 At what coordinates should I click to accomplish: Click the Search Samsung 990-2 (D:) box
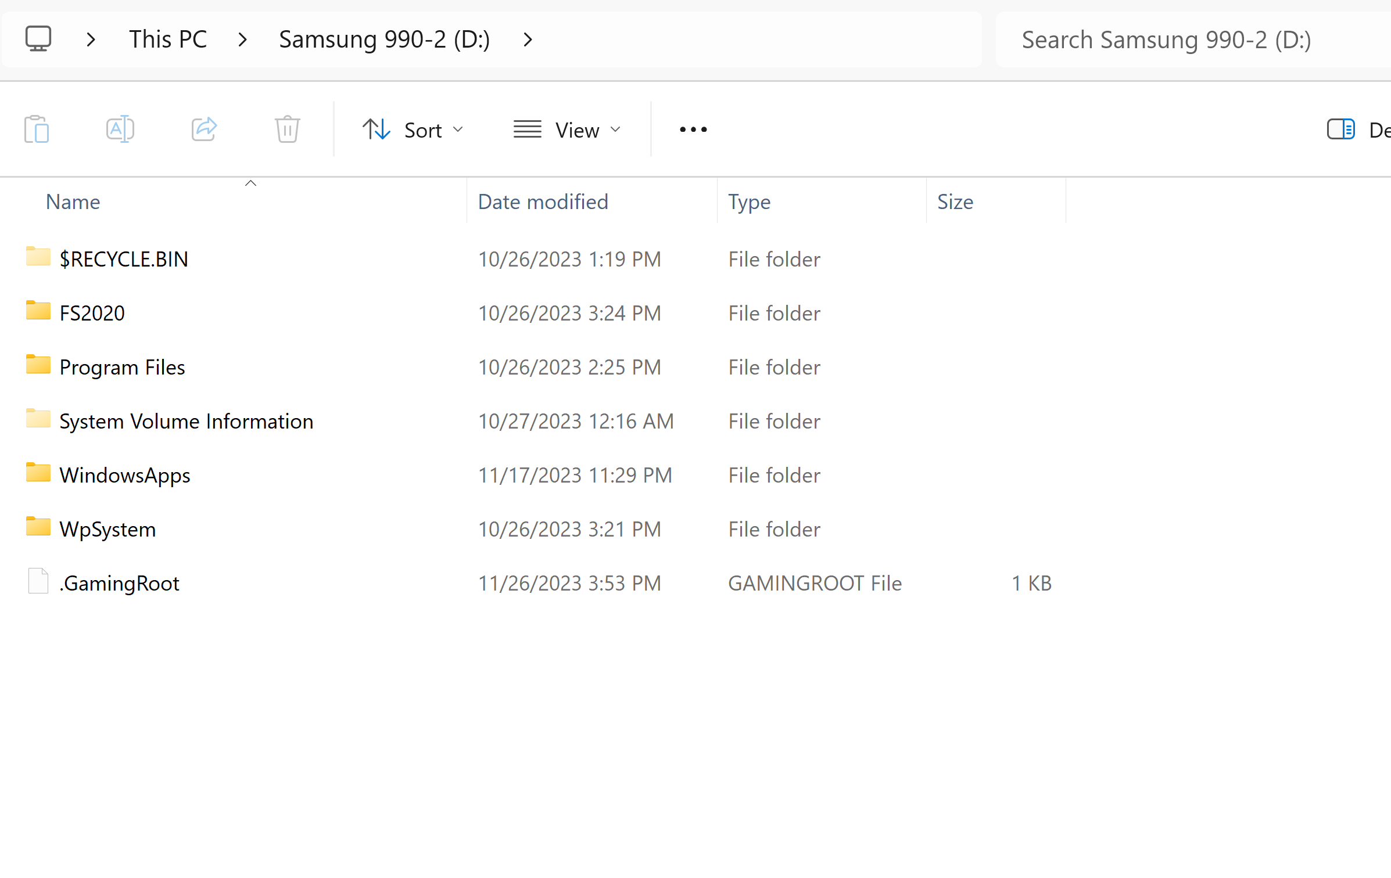click(x=1166, y=39)
